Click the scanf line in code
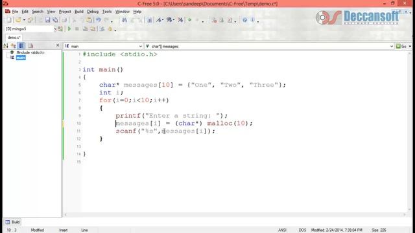This screenshot has height=233, width=415. point(165,131)
